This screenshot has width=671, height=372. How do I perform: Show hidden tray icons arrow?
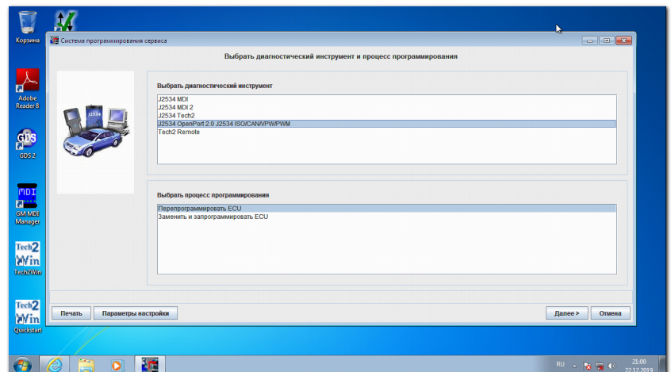[574, 366]
